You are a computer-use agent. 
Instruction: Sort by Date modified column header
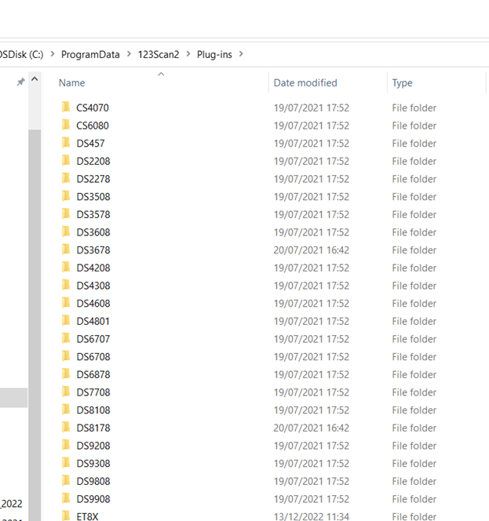[x=305, y=83]
